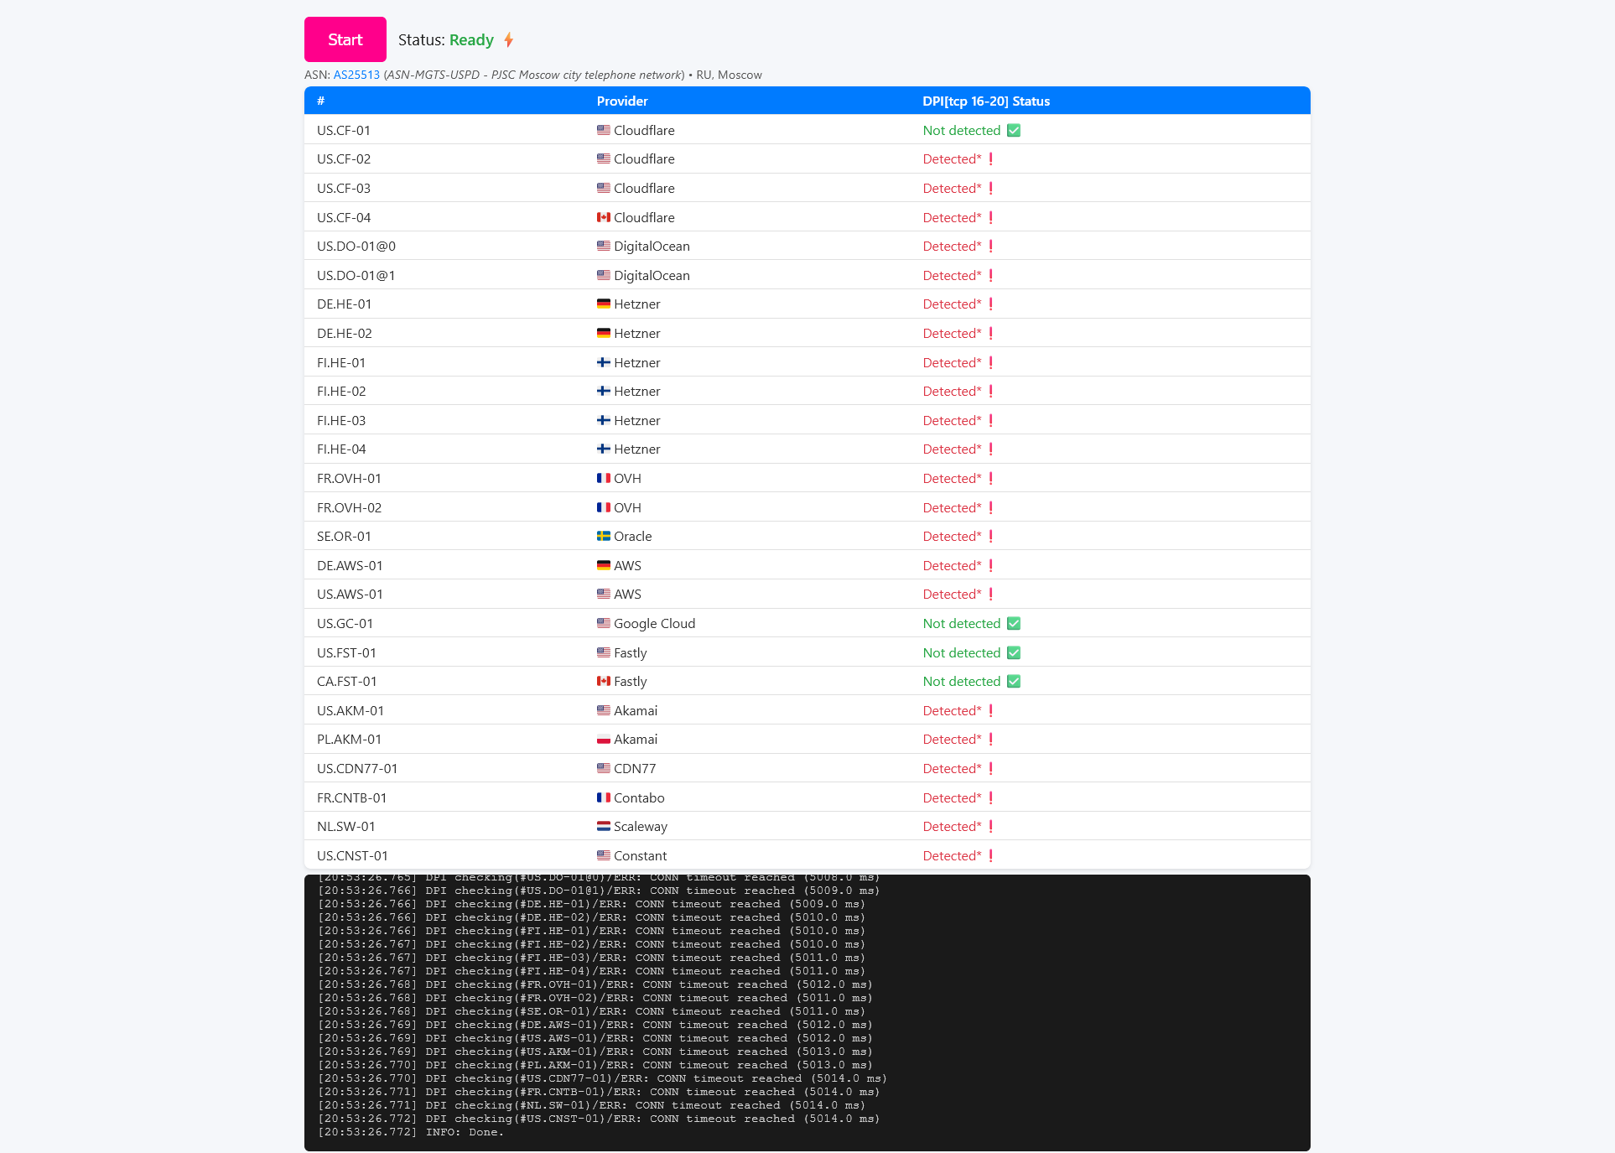1615x1153 pixels.
Task: Click the # column header
Action: click(x=320, y=101)
